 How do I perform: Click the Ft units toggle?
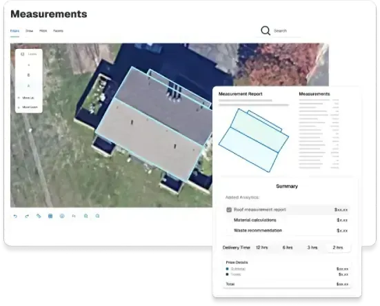[74, 216]
